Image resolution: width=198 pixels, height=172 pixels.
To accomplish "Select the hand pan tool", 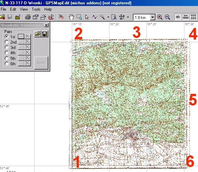I will pos(71,17).
